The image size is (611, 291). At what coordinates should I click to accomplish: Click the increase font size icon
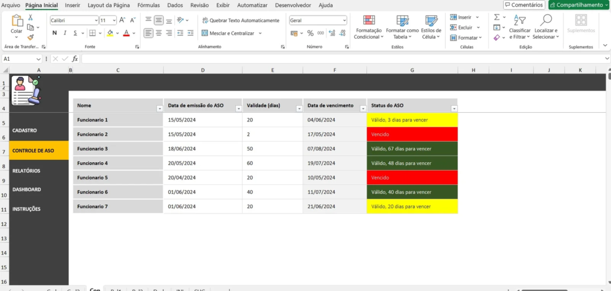[122, 20]
